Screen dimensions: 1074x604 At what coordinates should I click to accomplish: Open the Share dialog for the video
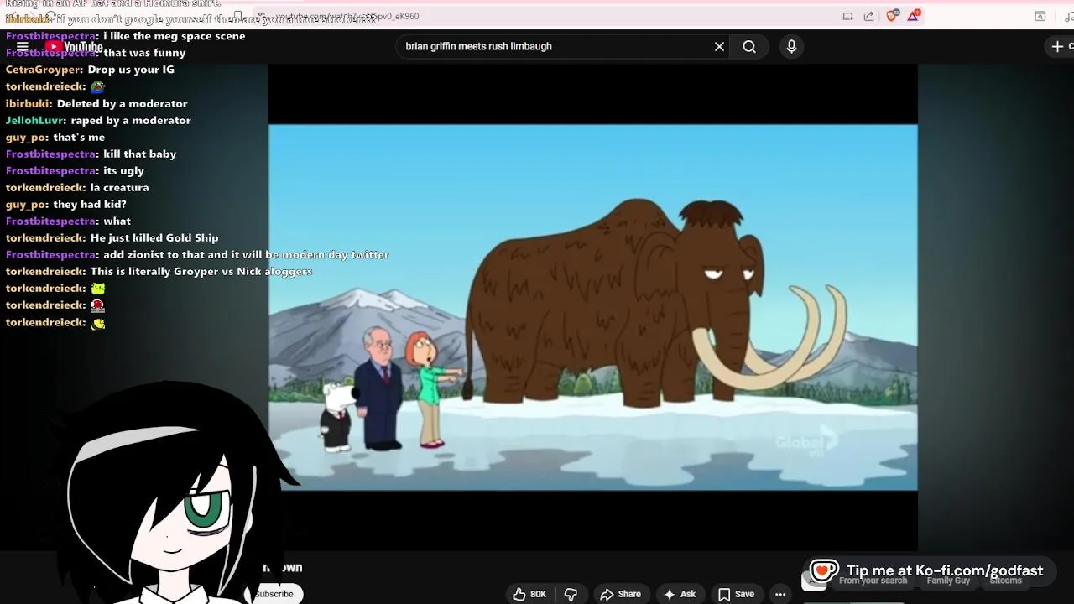coord(621,594)
